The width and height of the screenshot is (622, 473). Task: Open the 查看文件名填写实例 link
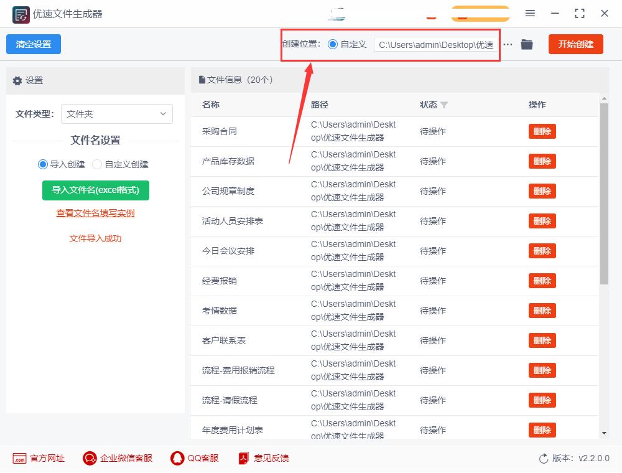click(x=95, y=213)
